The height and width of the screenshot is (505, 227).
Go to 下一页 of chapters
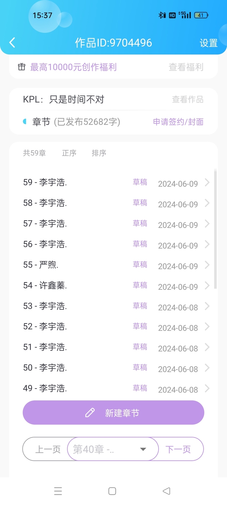pyautogui.click(x=178, y=449)
